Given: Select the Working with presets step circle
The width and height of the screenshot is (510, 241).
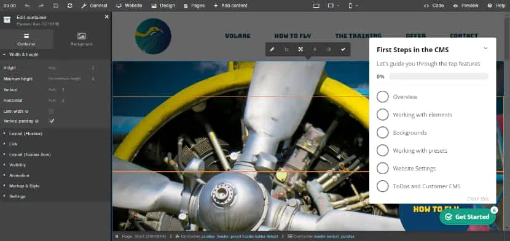Looking at the screenshot, I should pyautogui.click(x=382, y=150).
